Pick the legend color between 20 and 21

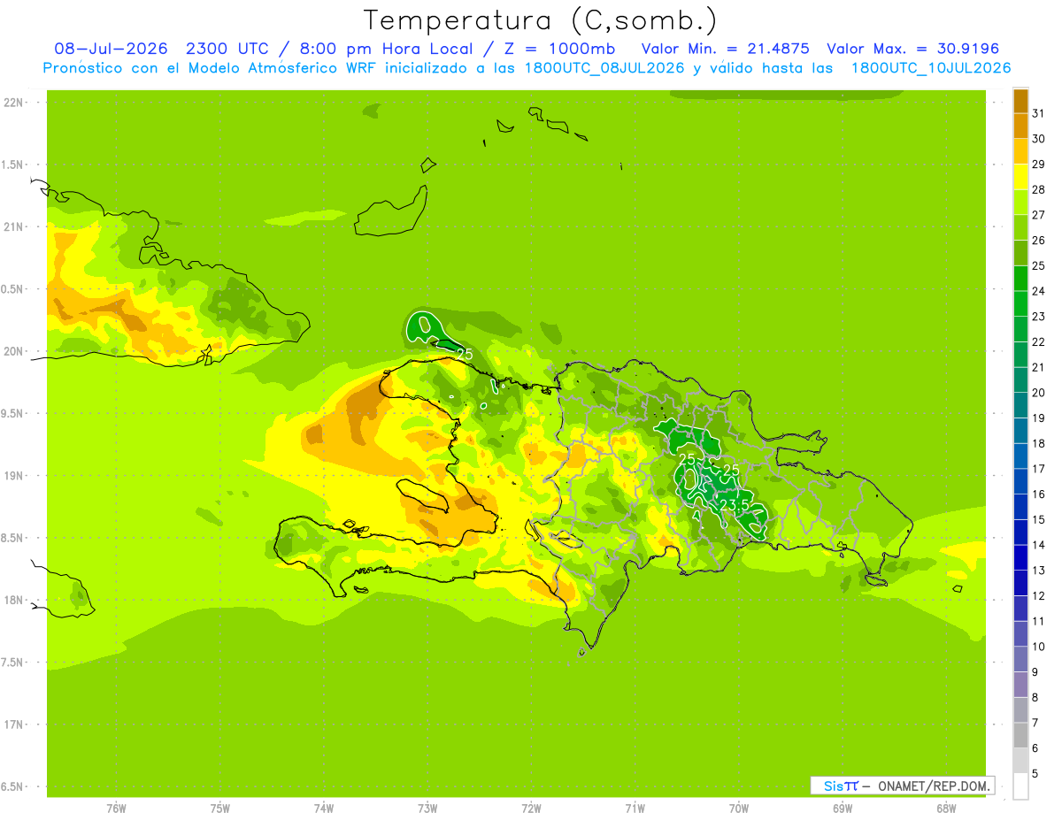(x=1020, y=379)
